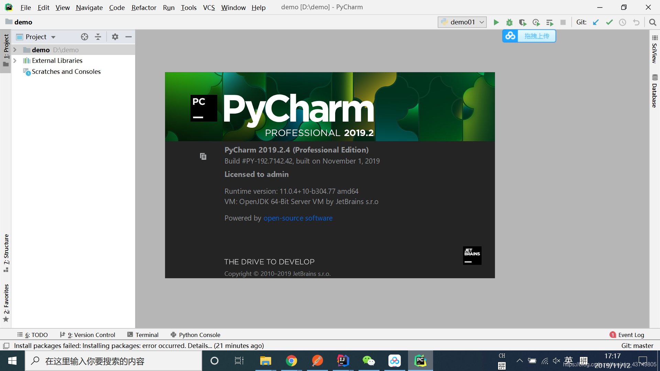Open the Refactor menu
The image size is (660, 371).
144,7
